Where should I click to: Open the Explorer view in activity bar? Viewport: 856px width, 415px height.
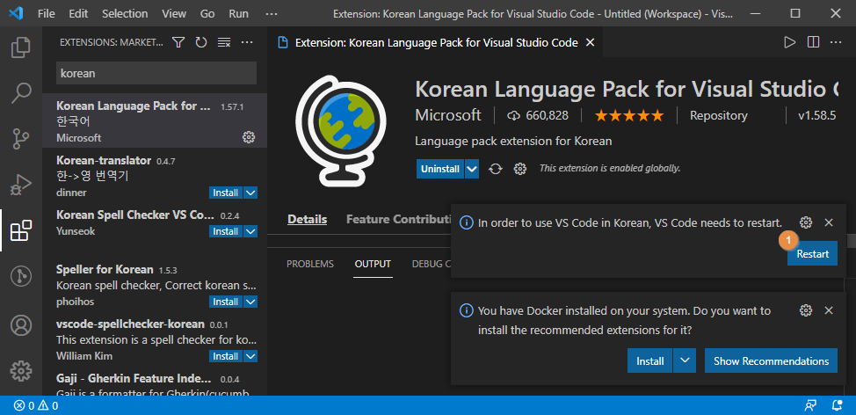pos(21,47)
